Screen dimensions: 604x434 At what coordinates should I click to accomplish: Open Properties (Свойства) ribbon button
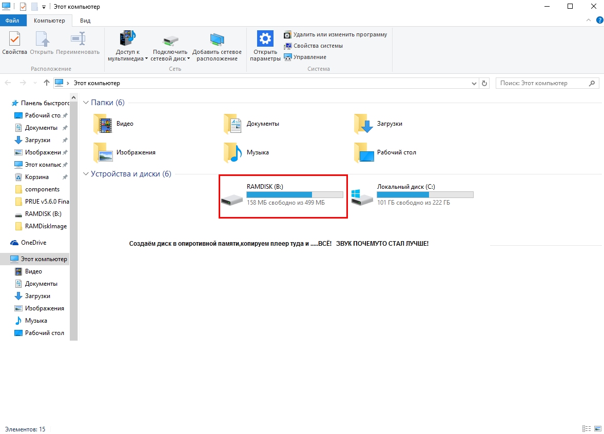tap(14, 43)
